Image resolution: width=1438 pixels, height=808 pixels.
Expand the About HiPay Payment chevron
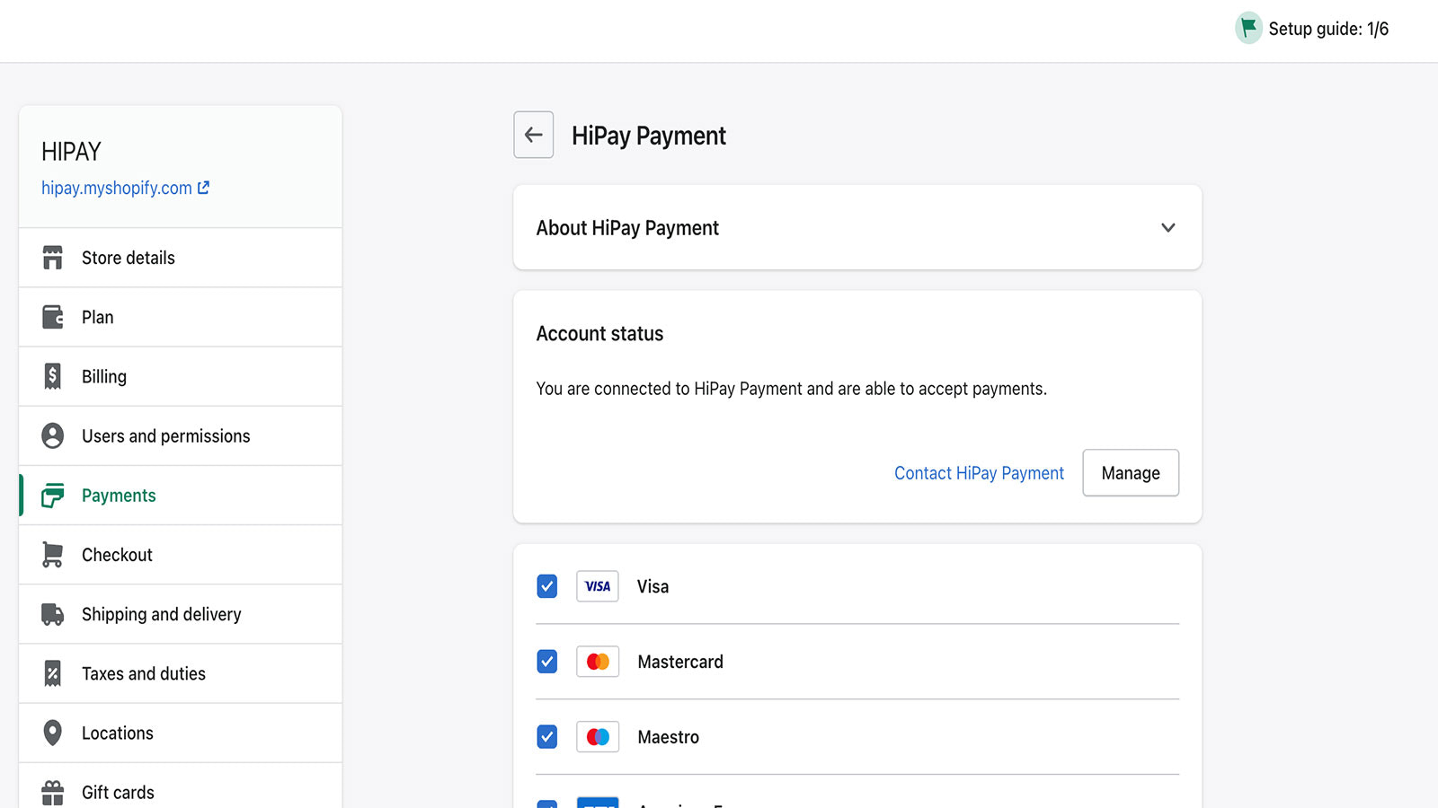[x=1168, y=228]
